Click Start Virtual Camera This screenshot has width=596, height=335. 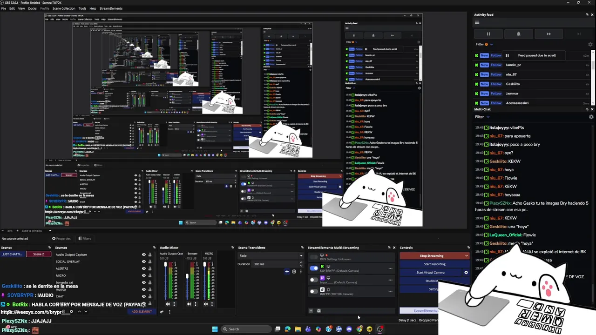430,273
